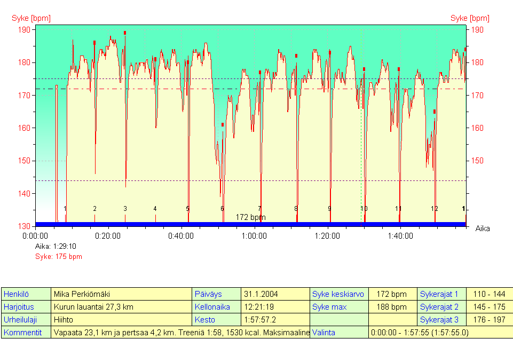Select the Sykerajat 3 range 176 - 197
Viewport: 513px width, 339px height.
(488, 320)
